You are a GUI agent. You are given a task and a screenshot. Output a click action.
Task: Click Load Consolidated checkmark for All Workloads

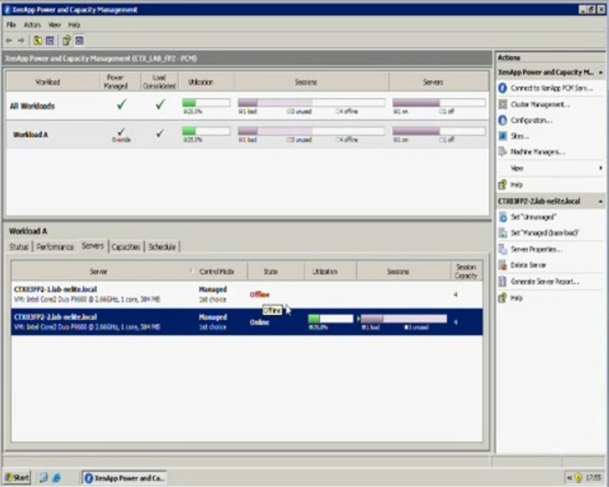160,104
